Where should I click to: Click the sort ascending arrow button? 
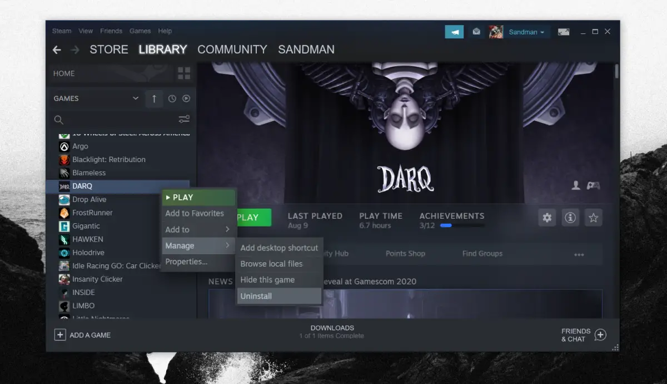point(154,99)
